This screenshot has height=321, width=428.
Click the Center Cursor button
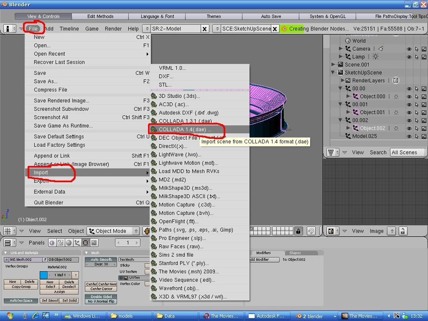point(101,289)
